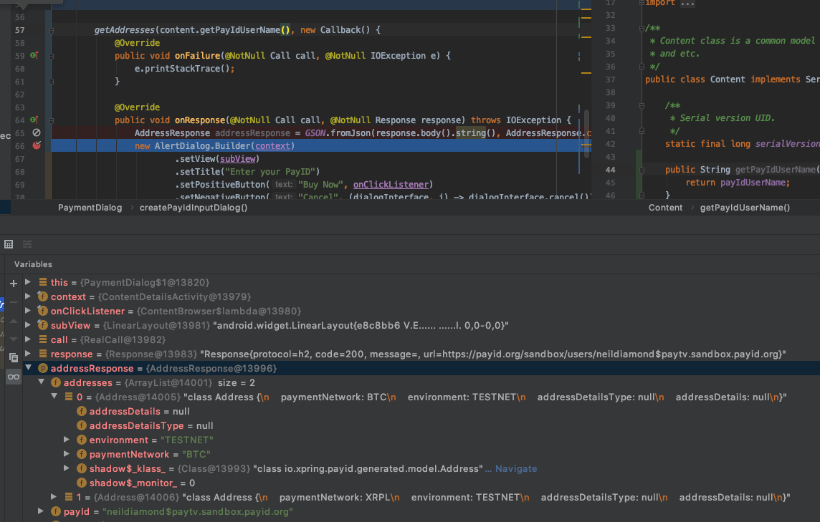Click the field icon beside addressDetails

point(82,411)
